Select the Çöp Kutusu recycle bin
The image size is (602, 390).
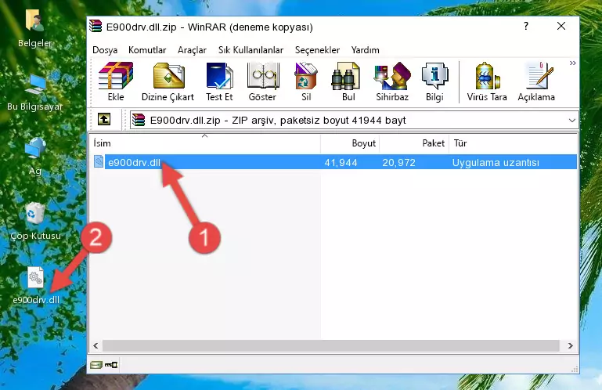[35, 222]
